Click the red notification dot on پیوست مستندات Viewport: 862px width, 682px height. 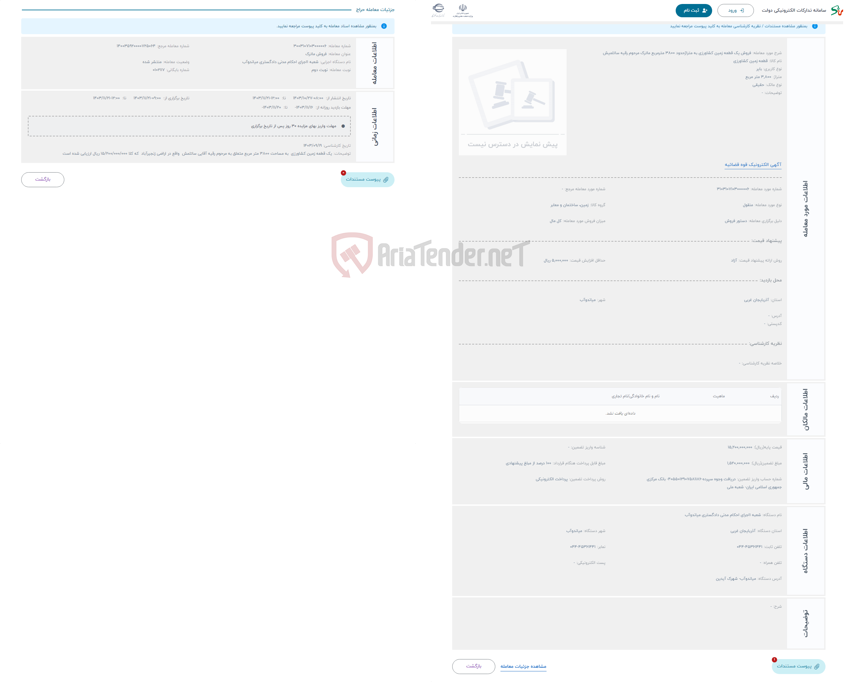pos(343,172)
